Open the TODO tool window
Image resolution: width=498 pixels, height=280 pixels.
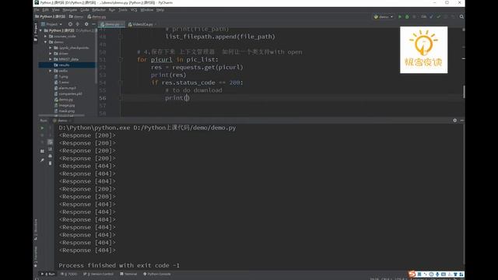point(69,274)
